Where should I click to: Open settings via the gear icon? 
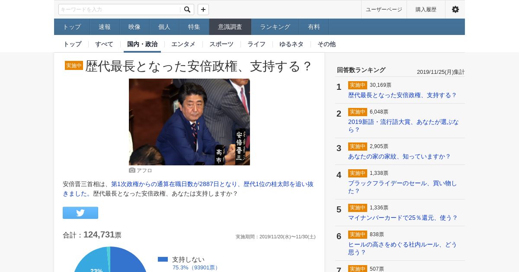(x=455, y=9)
